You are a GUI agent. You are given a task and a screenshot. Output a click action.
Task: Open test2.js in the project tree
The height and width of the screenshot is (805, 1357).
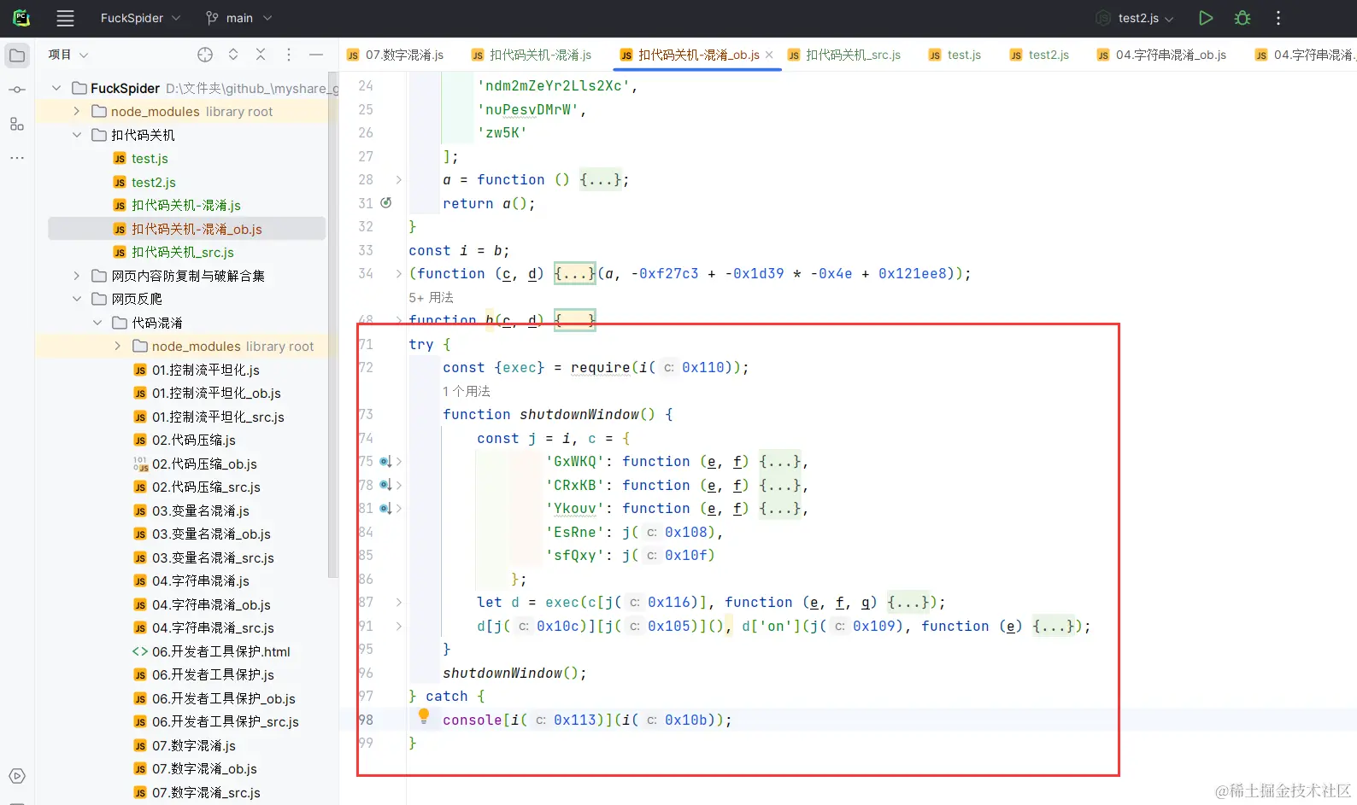coord(154,183)
